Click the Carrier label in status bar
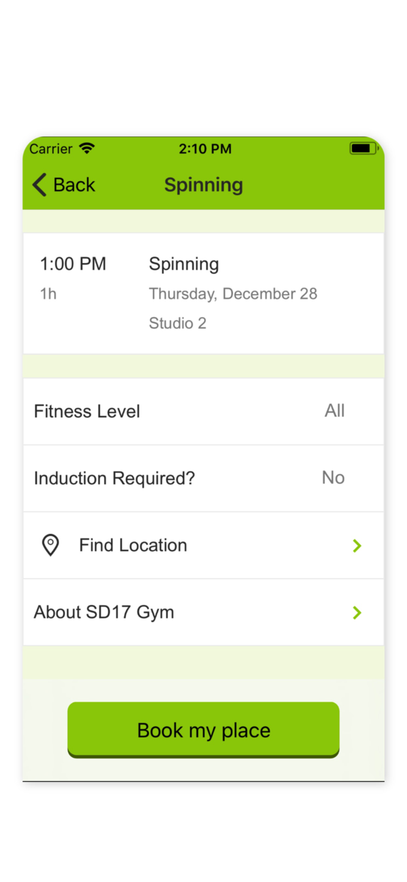Screen dimensions: 407x882 (52, 149)
